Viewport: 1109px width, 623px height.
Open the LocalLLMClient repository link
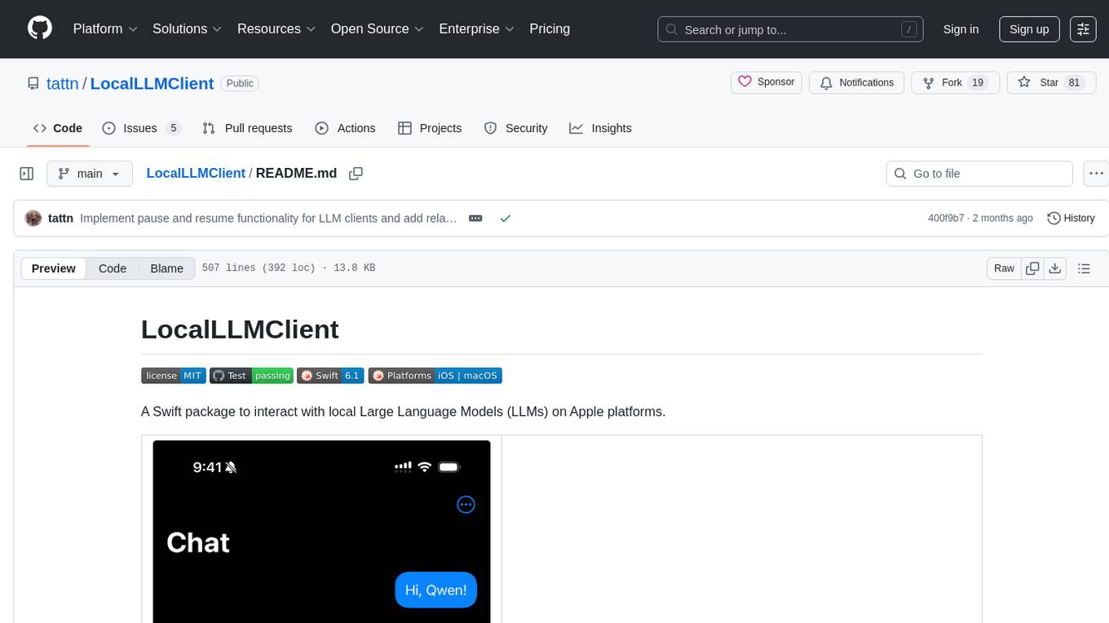point(152,83)
